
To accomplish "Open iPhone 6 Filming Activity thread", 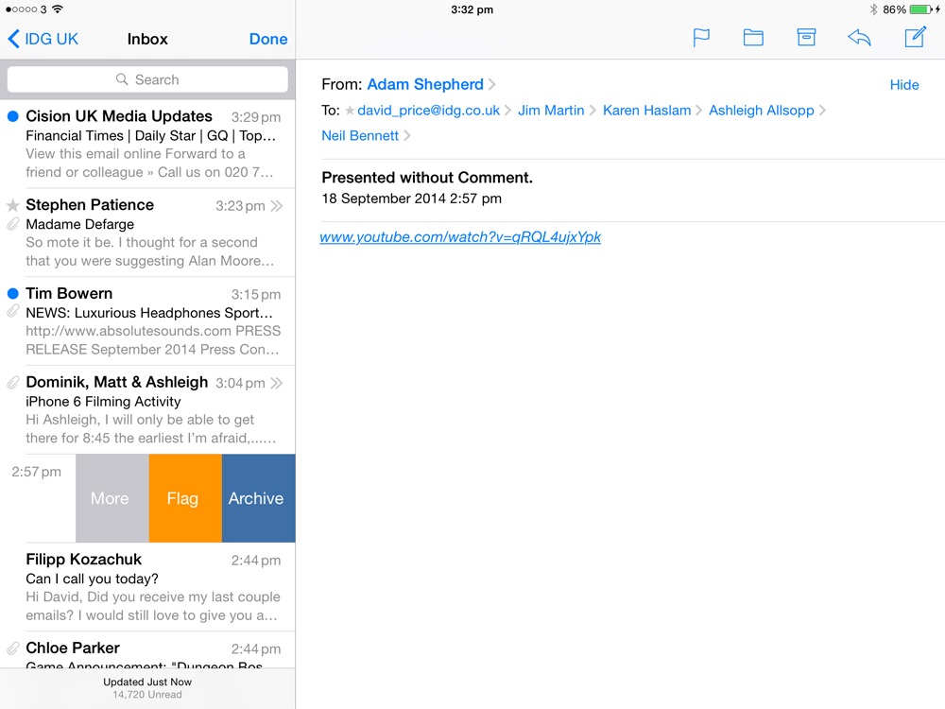I will click(x=147, y=410).
